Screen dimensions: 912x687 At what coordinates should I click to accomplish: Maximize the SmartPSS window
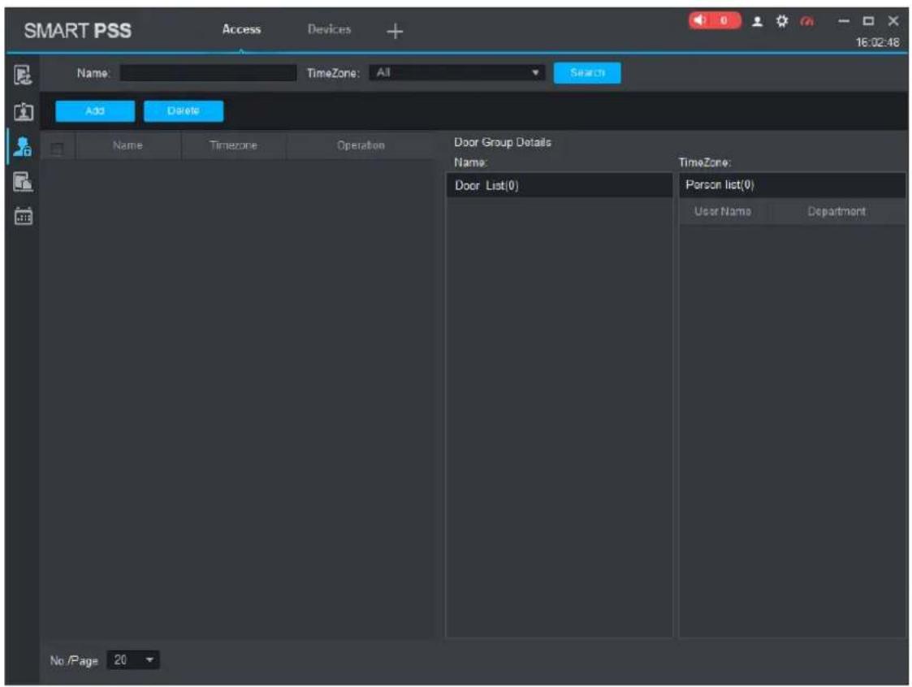click(868, 22)
